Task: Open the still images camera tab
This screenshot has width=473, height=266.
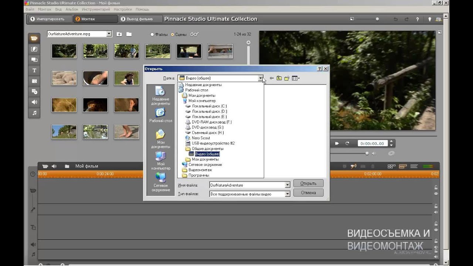Action: click(x=34, y=81)
